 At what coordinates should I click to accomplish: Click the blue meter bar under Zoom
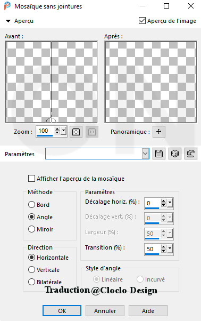coord(45,135)
